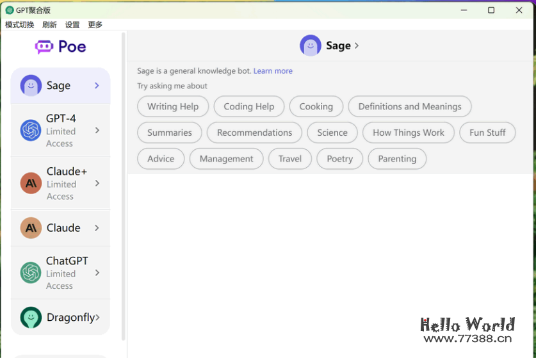The image size is (536, 358).
Task: Click the GPT-4 bot avatar icon
Action: (31, 131)
